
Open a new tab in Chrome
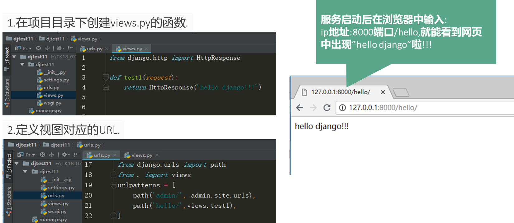pyautogui.click(x=401, y=92)
